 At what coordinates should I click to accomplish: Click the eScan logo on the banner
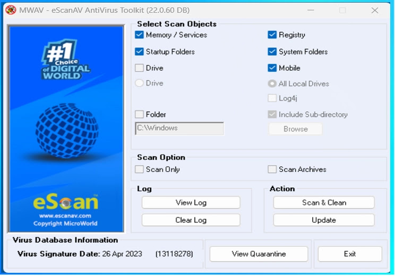click(x=66, y=202)
